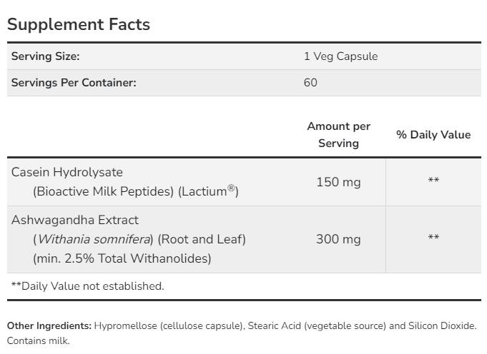Click the % Daily Value column header

click(x=433, y=135)
